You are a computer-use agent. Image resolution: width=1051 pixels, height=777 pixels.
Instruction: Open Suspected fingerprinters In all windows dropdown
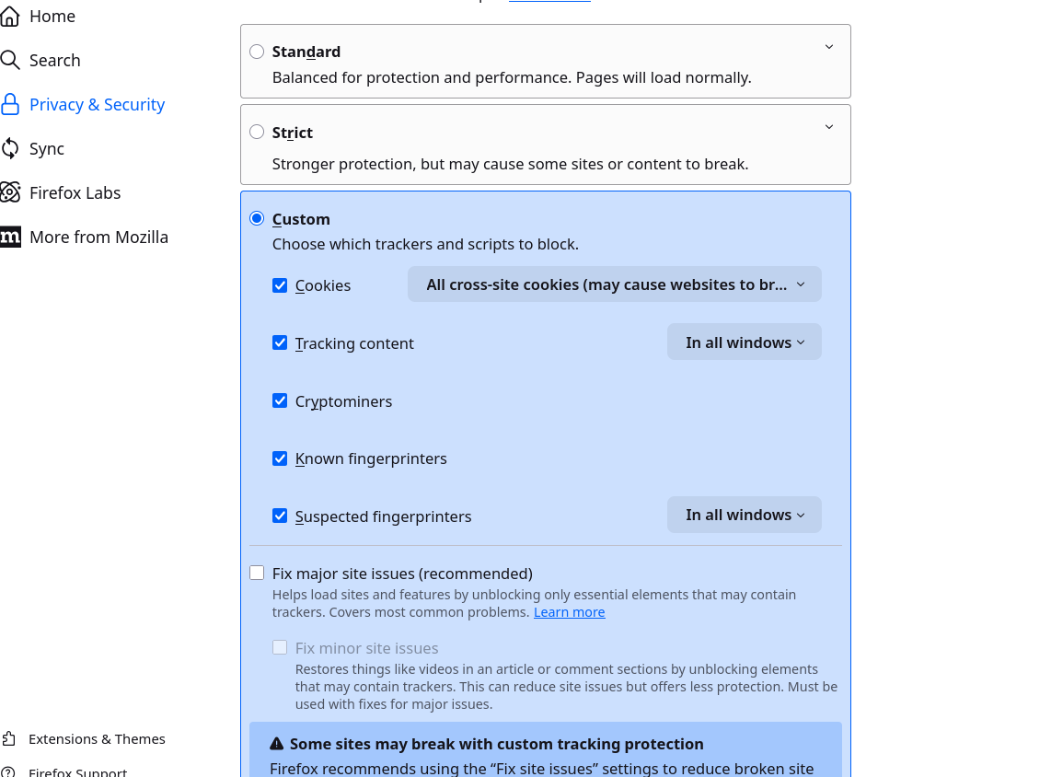744,515
